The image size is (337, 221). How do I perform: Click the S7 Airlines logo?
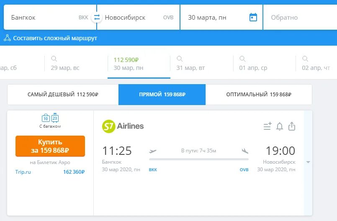pos(123,126)
